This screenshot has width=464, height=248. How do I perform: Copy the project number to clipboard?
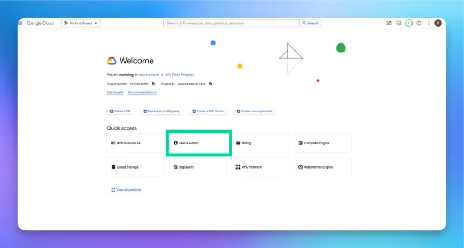coord(153,84)
